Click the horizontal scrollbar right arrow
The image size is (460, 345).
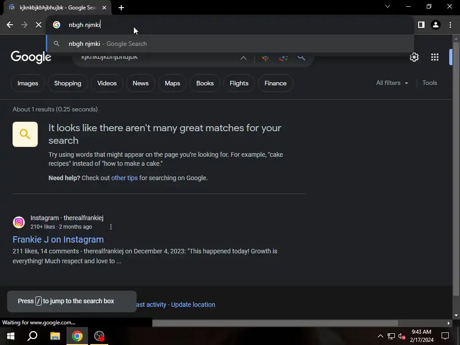pos(449,323)
